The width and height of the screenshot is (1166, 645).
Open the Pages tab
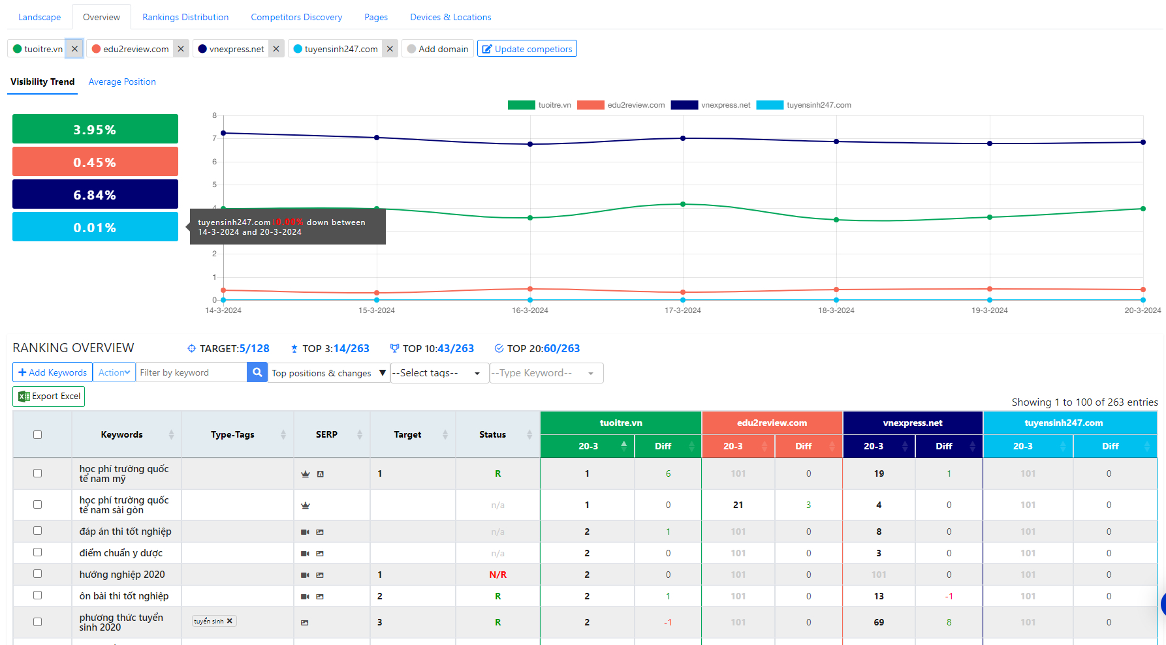tap(376, 17)
